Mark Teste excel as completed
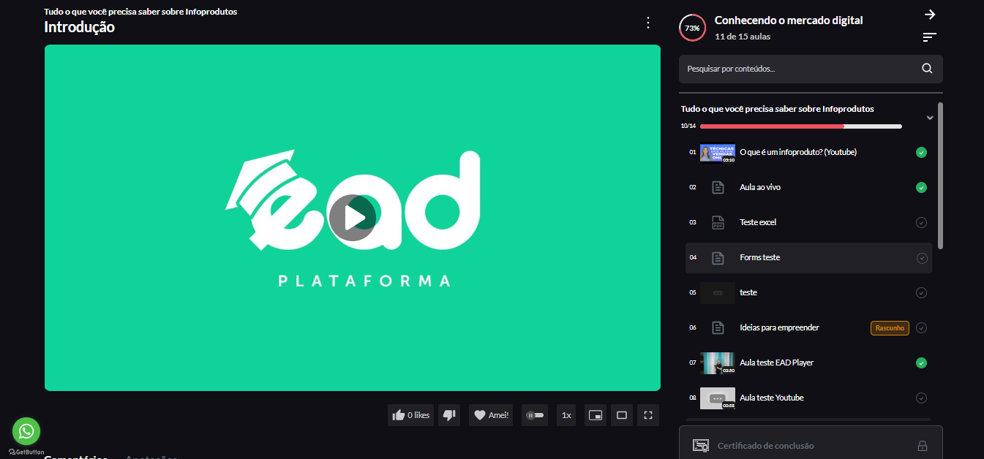Viewport: 984px width, 459px height. click(x=921, y=223)
